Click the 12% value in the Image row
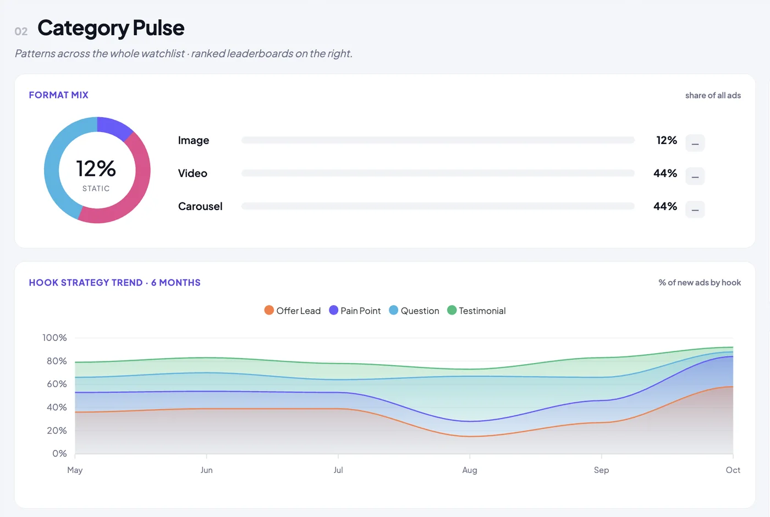 click(667, 140)
